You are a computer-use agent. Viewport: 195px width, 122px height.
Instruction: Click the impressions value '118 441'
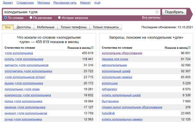pyautogui.click(x=88, y=59)
